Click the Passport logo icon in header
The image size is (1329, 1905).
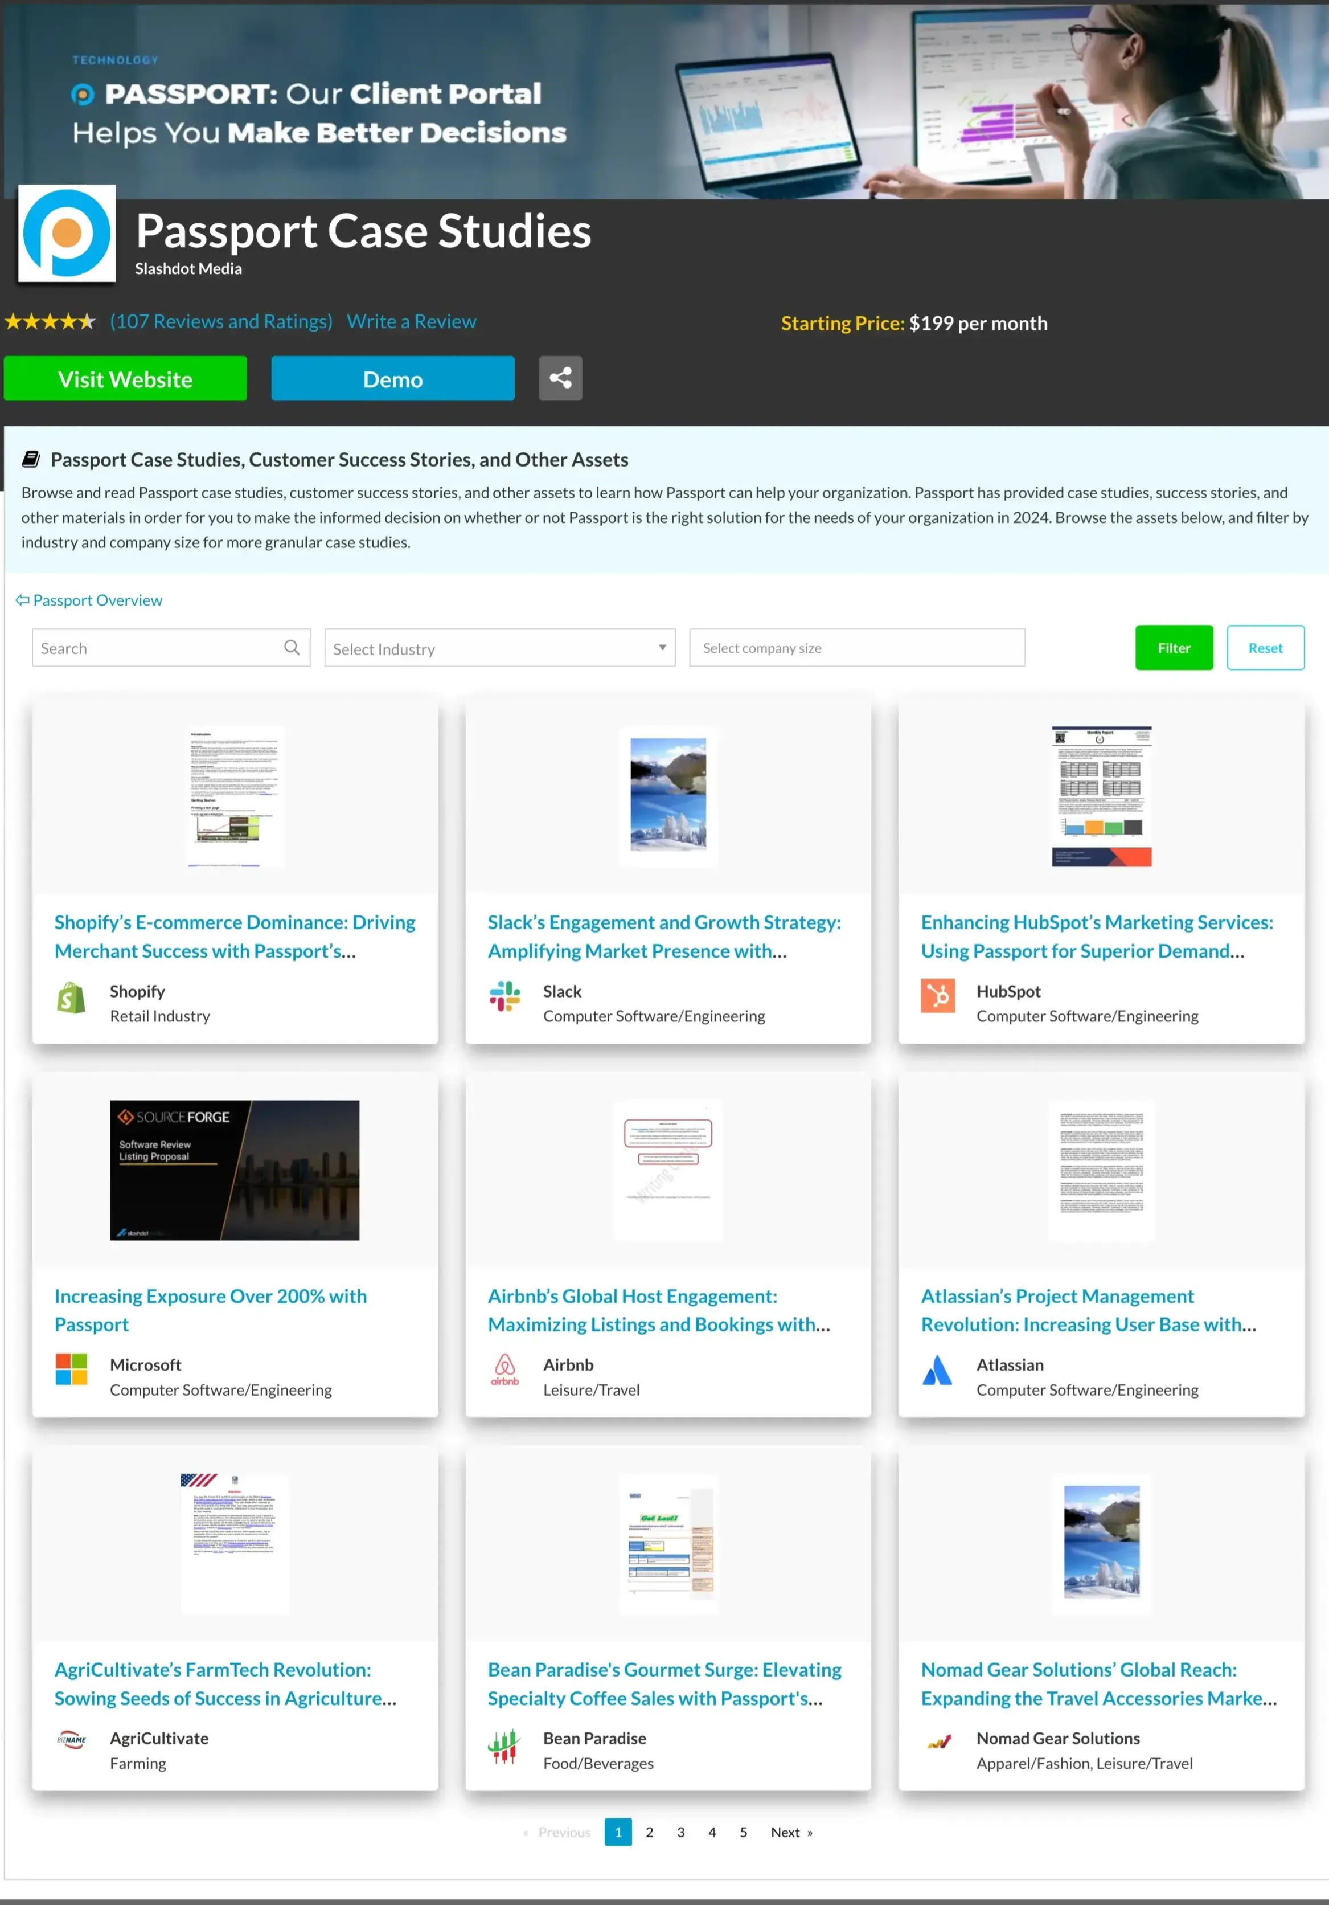pyautogui.click(x=67, y=233)
